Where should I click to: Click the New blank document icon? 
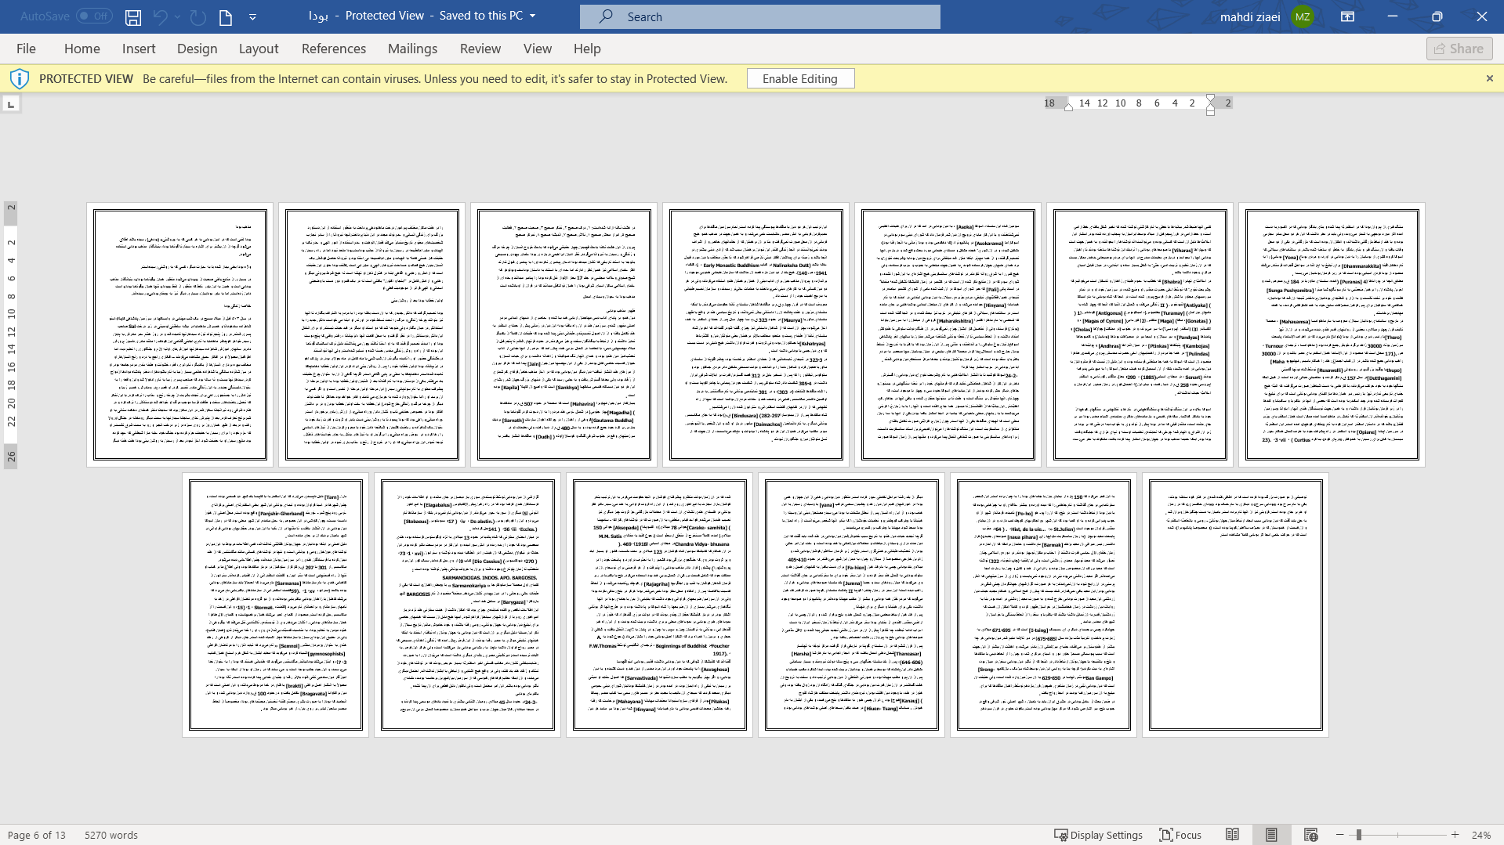(x=226, y=16)
